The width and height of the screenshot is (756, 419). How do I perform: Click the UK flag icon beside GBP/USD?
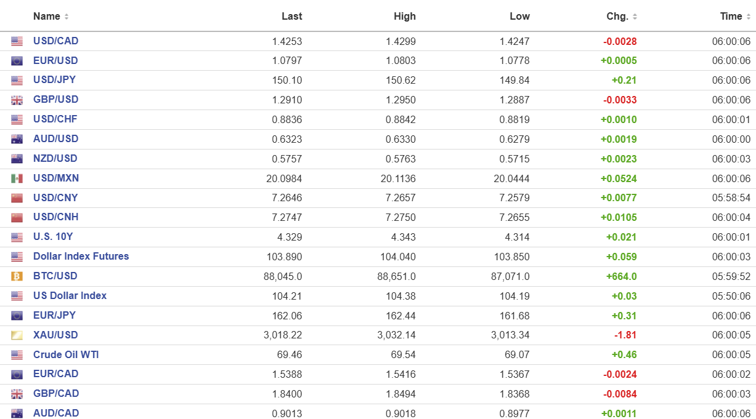click(17, 100)
